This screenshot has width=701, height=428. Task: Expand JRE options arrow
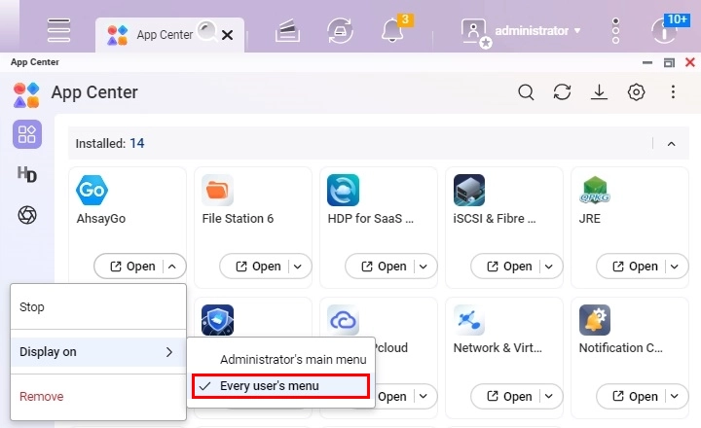[x=675, y=267]
